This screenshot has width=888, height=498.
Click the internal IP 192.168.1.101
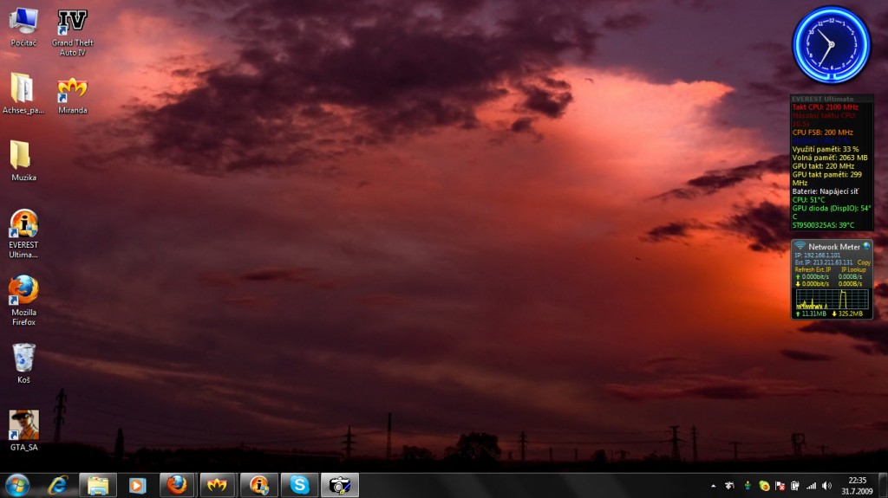817,255
